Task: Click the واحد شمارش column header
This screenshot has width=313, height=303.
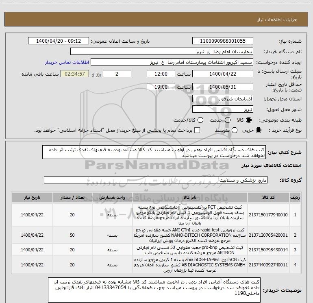Action: (x=112, y=197)
